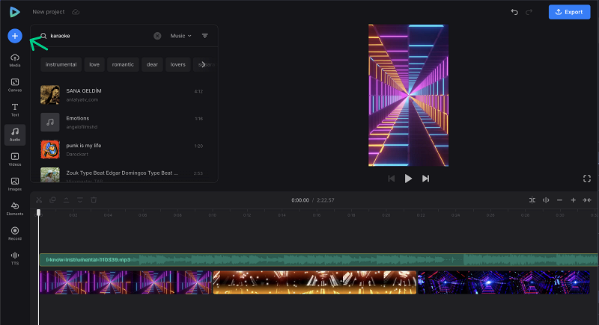
Task: Click the timeline playhead handle
Action: (x=38, y=212)
